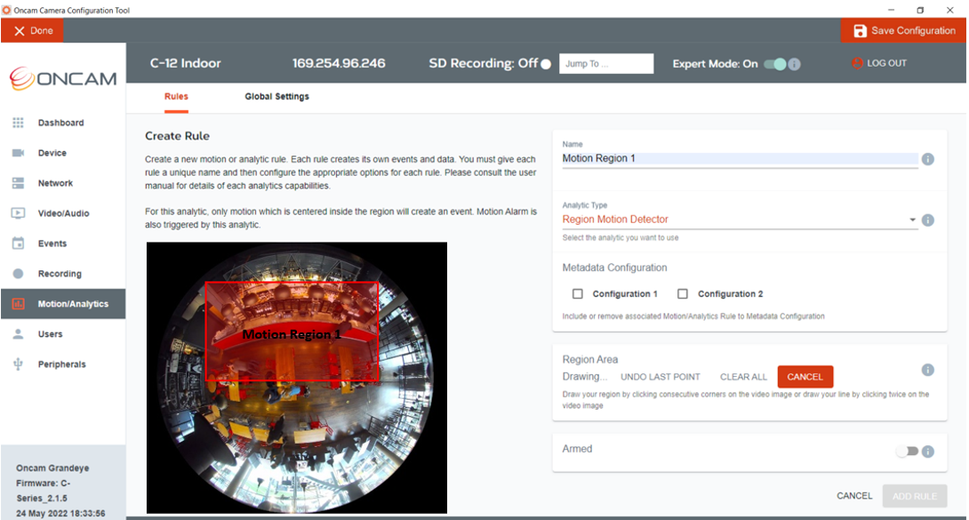Enable the Armed toggle
Viewport: 969px width, 520px height.
coord(907,452)
